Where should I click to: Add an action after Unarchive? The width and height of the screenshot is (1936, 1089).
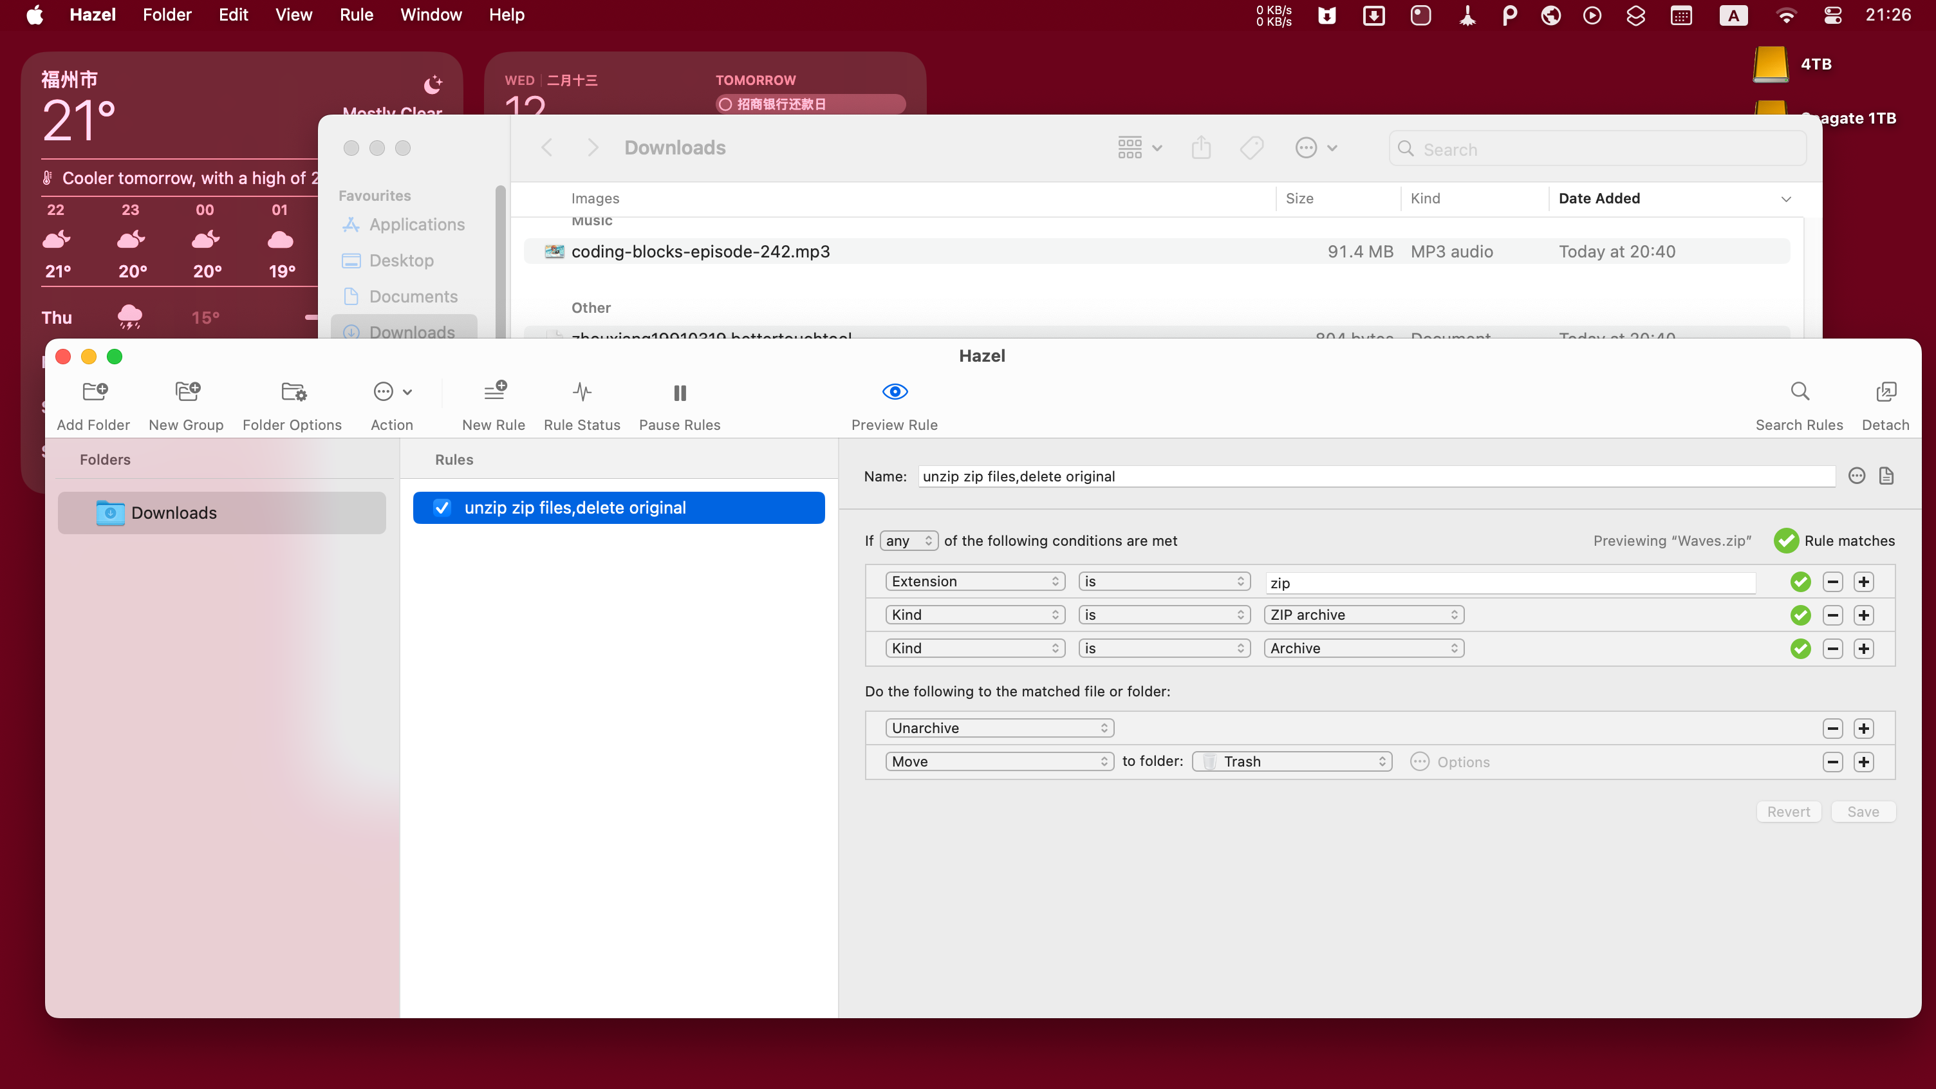click(1864, 729)
